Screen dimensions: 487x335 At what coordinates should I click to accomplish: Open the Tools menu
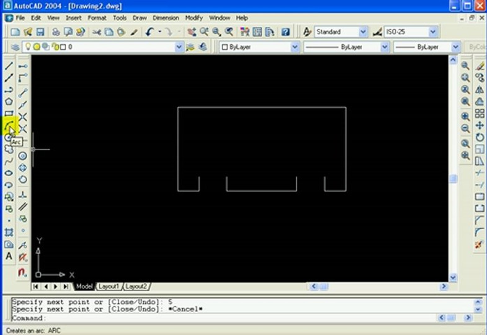point(120,18)
